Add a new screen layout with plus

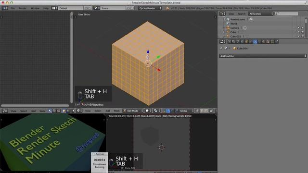[86, 8]
